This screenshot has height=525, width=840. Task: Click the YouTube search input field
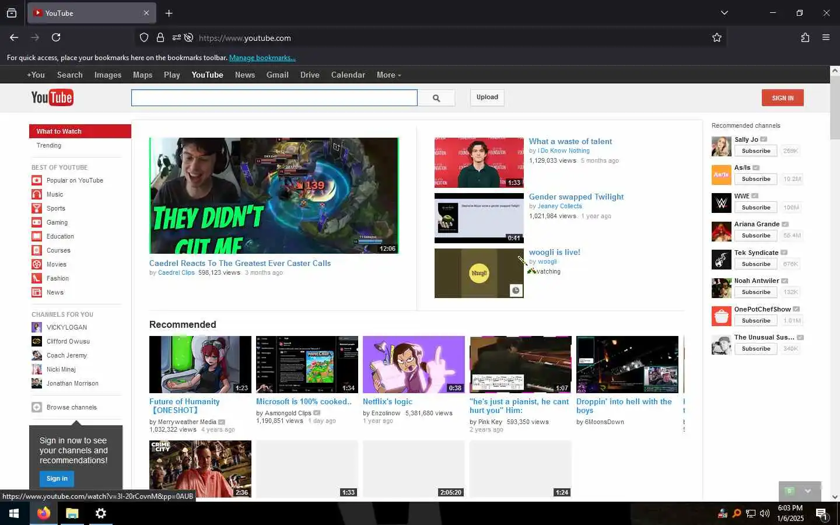click(274, 98)
